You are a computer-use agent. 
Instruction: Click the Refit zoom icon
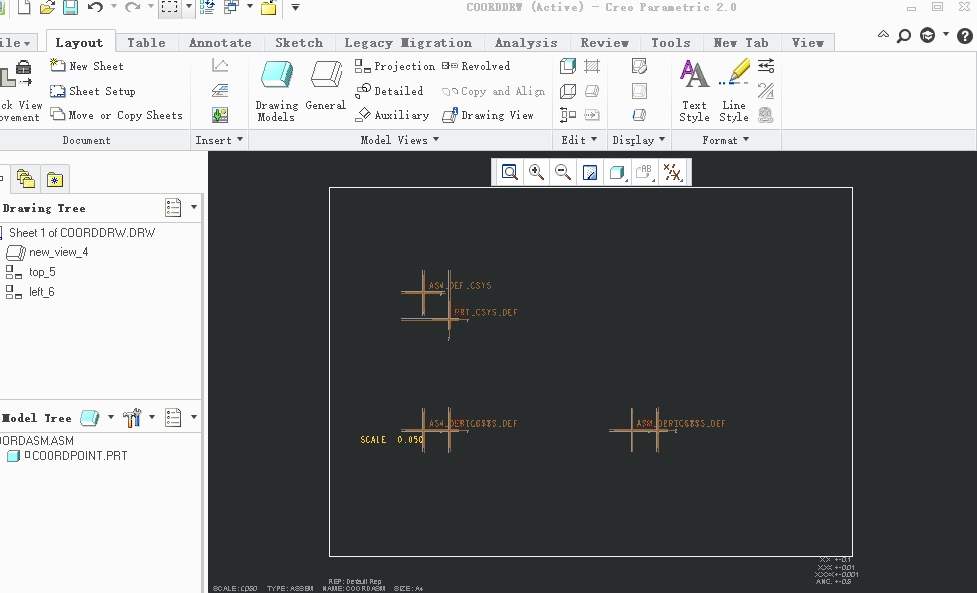tap(510, 172)
